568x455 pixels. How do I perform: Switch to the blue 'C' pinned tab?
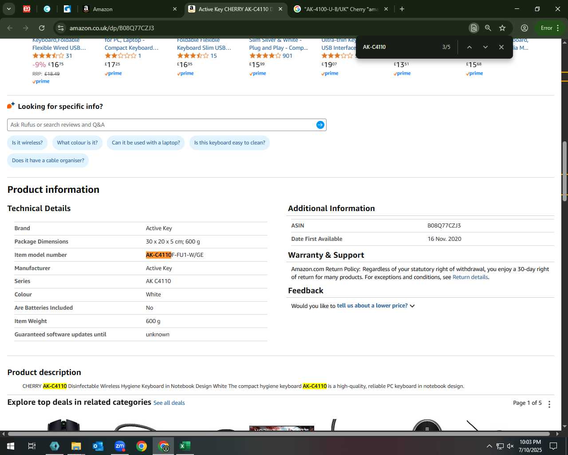pos(47,9)
